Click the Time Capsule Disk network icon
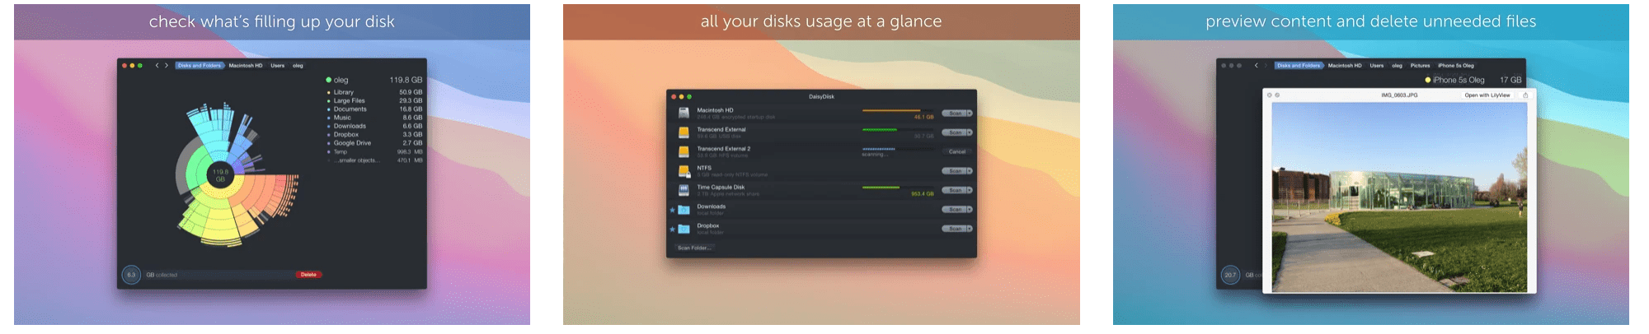The image size is (1649, 334). click(684, 190)
